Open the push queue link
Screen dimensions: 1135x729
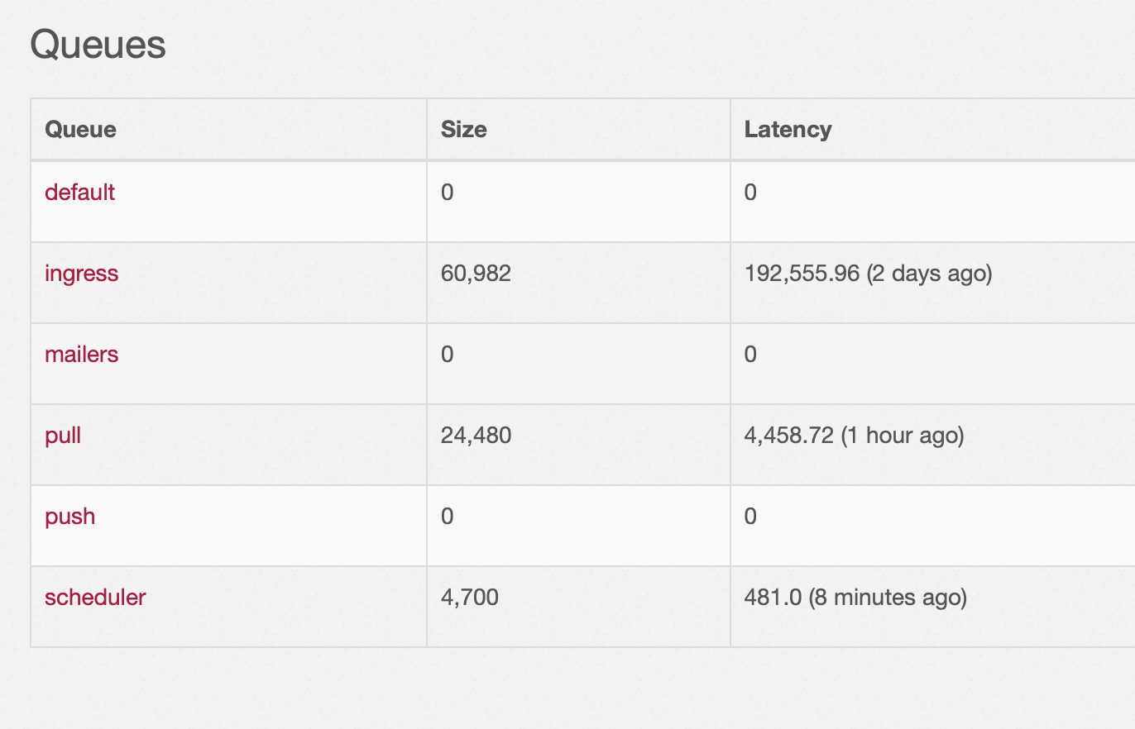69,517
